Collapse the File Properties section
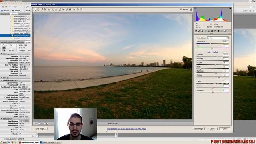 [x=2, y=54]
